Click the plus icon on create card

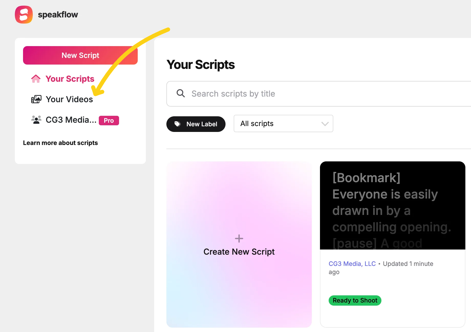click(x=239, y=238)
